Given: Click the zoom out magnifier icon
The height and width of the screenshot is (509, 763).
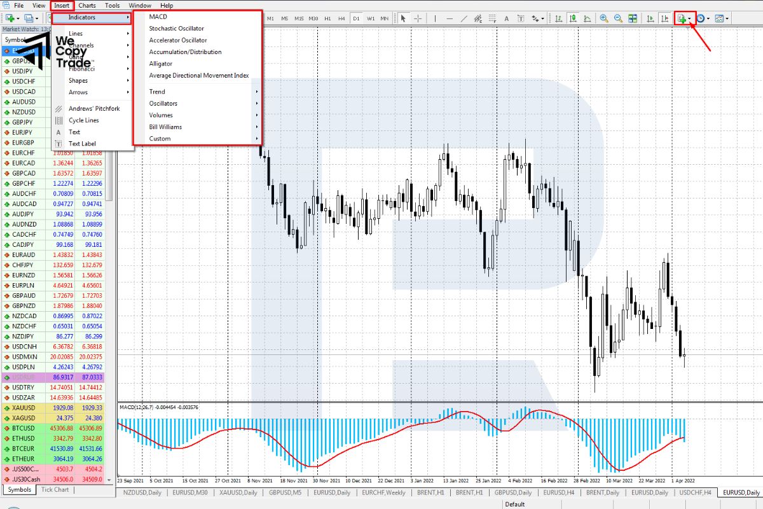Looking at the screenshot, I should (617, 18).
